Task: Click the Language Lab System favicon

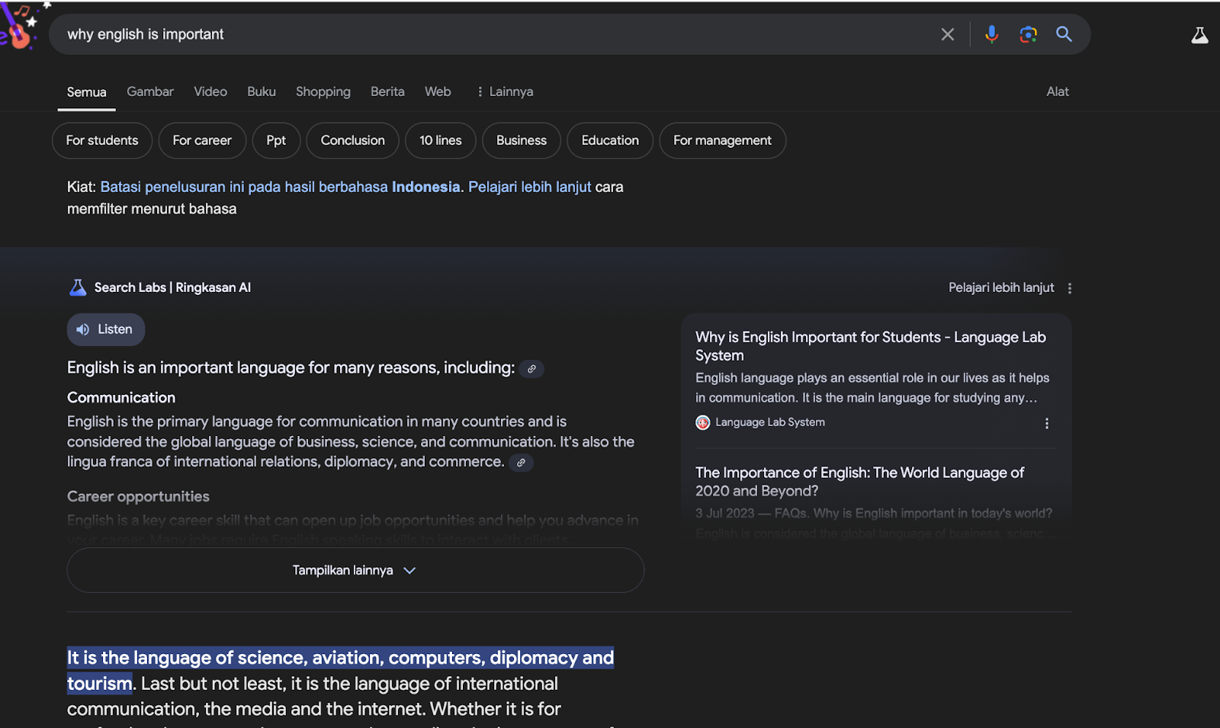Action: 703,422
